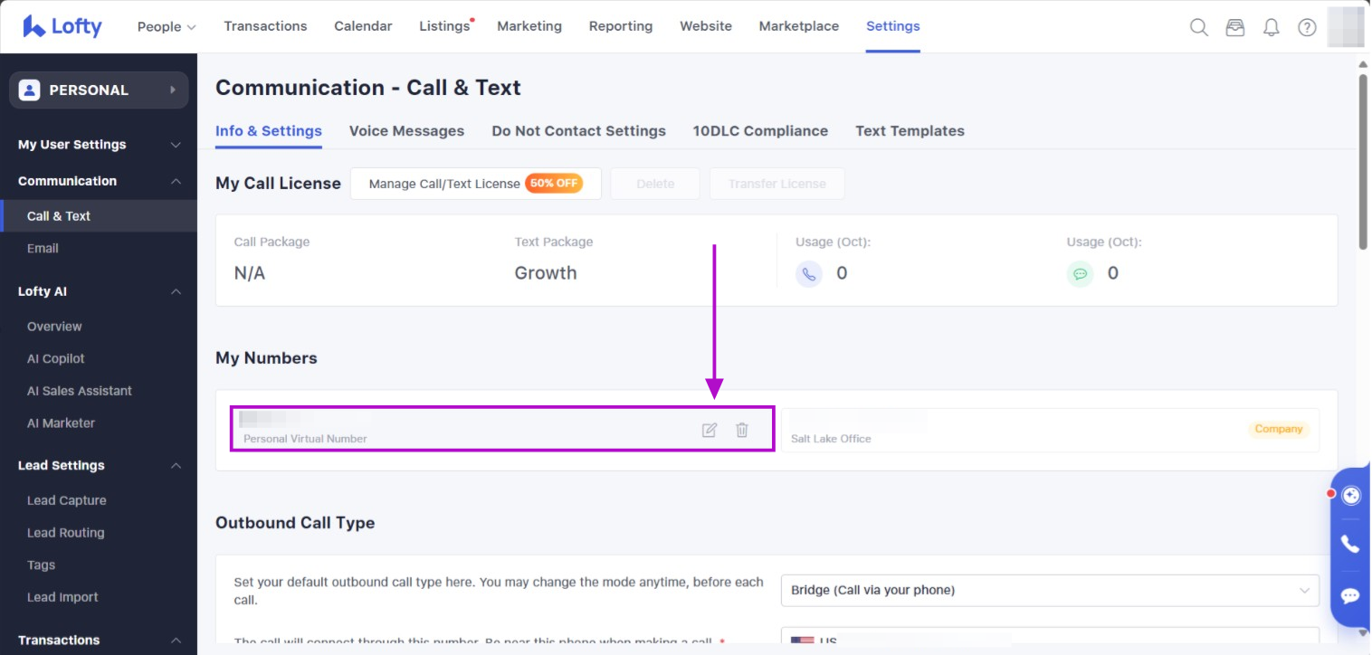Expand the People menu dropdown
The image size is (1372, 655).
click(x=167, y=26)
